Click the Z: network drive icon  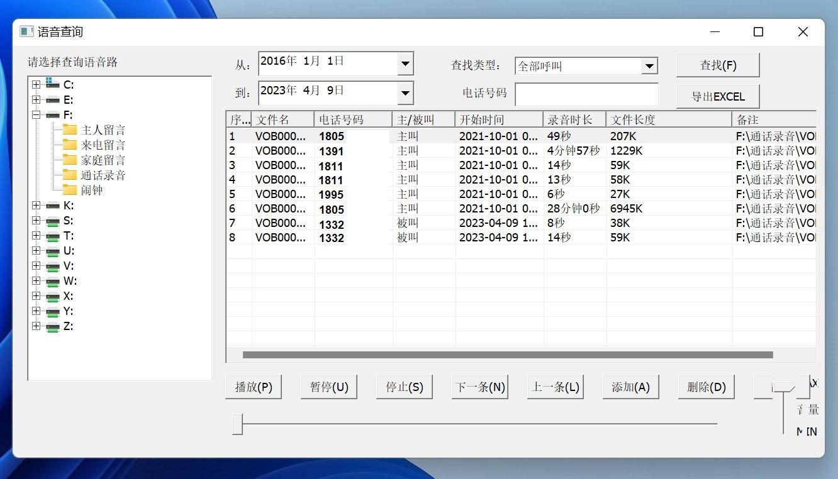coord(52,326)
